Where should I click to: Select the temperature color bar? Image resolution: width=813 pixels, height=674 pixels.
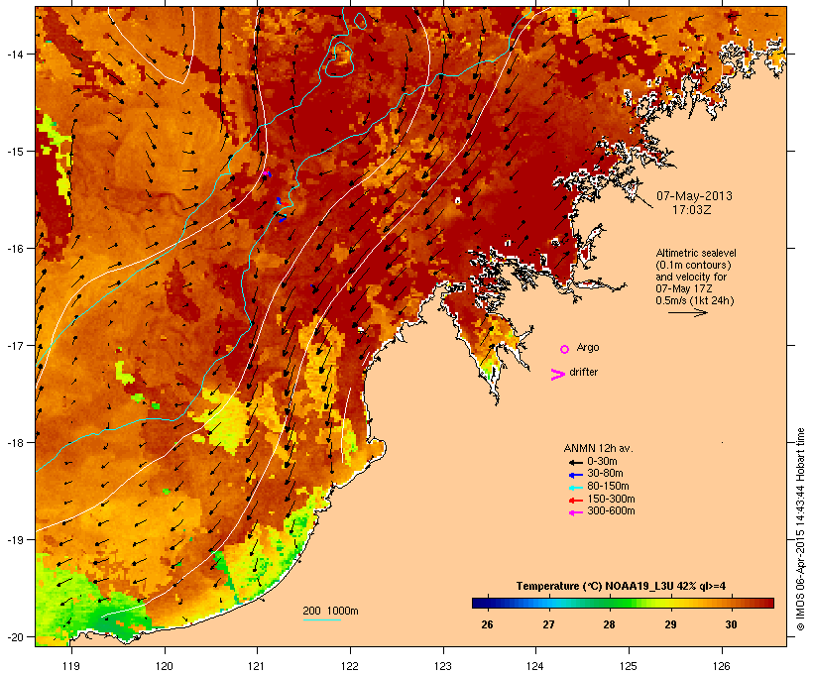pos(623,603)
